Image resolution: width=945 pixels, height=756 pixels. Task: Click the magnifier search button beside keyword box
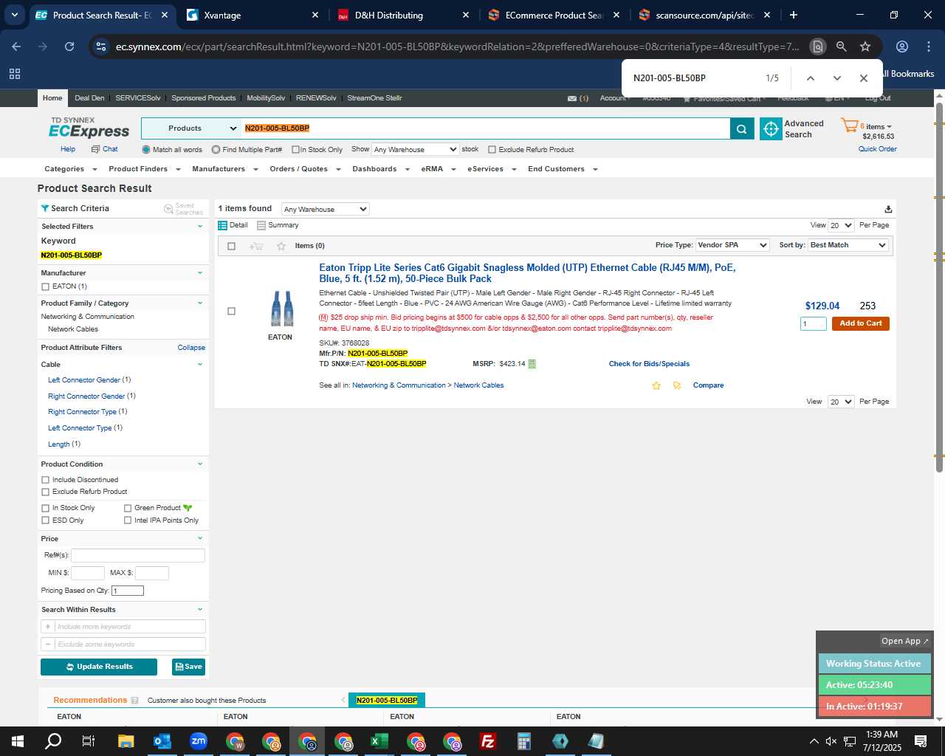point(742,128)
